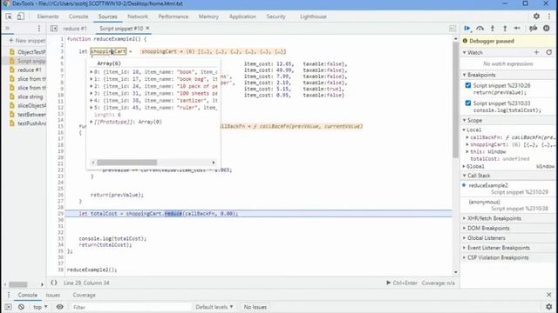Toggle pause on exceptions icon
This screenshot has width=558, height=313.
547,29
